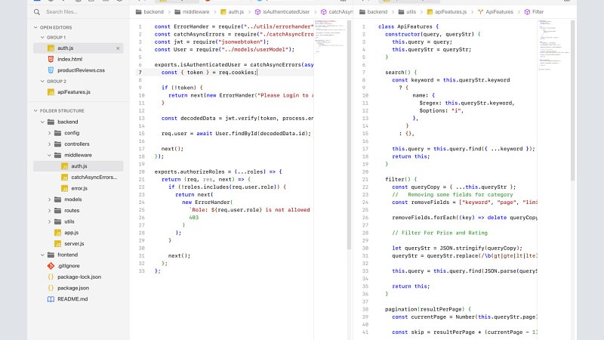This screenshot has width=604, height=340.
Task: Click the cube icon beside isAuthenticatedUser breadcrumb
Action: [257, 12]
